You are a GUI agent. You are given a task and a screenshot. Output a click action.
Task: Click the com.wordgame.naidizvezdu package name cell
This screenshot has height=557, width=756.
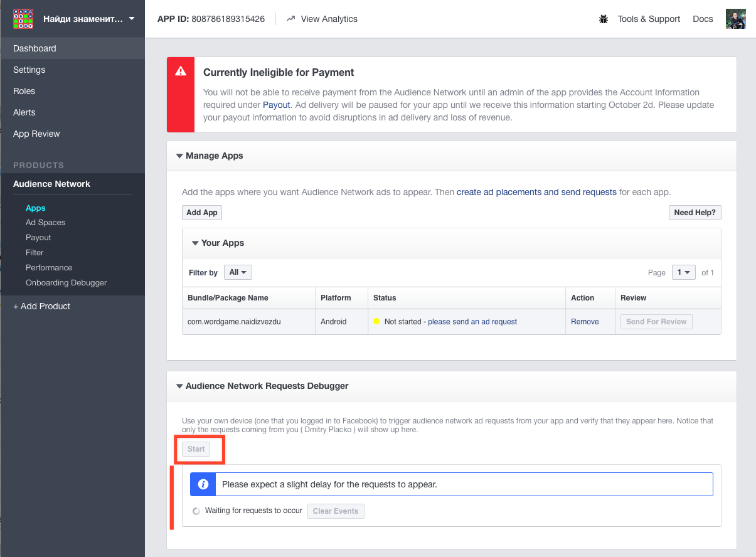click(248, 322)
